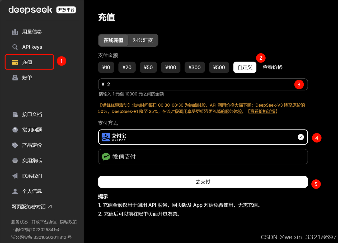Click the 充值 page heading
Viewport: 338px width, 243px height.
coord(106,17)
